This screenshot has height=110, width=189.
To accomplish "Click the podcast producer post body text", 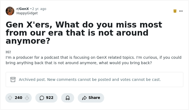I will pyautogui.click(x=93, y=57).
